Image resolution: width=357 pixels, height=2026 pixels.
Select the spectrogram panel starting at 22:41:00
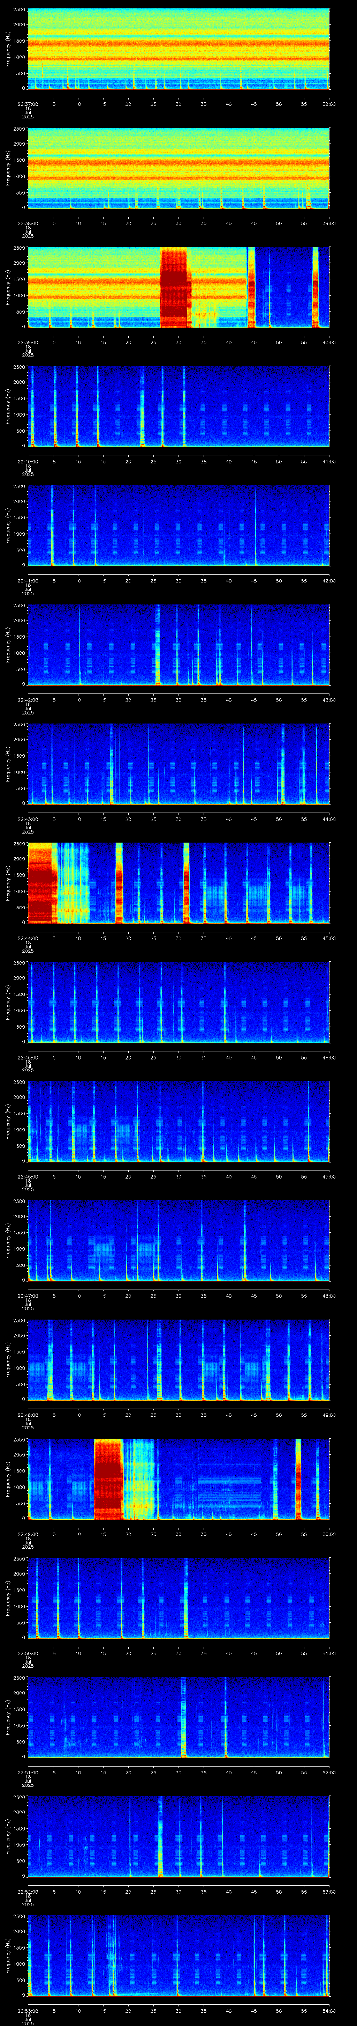tap(178, 526)
